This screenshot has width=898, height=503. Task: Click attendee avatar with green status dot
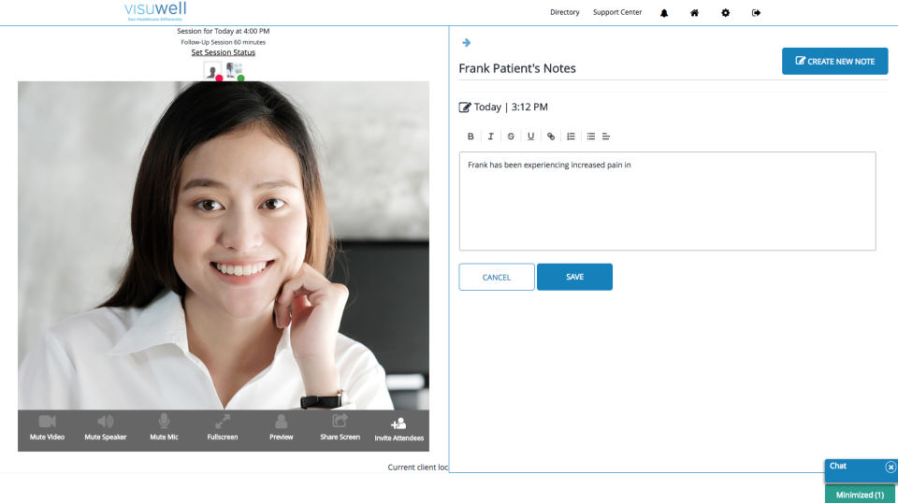click(234, 71)
